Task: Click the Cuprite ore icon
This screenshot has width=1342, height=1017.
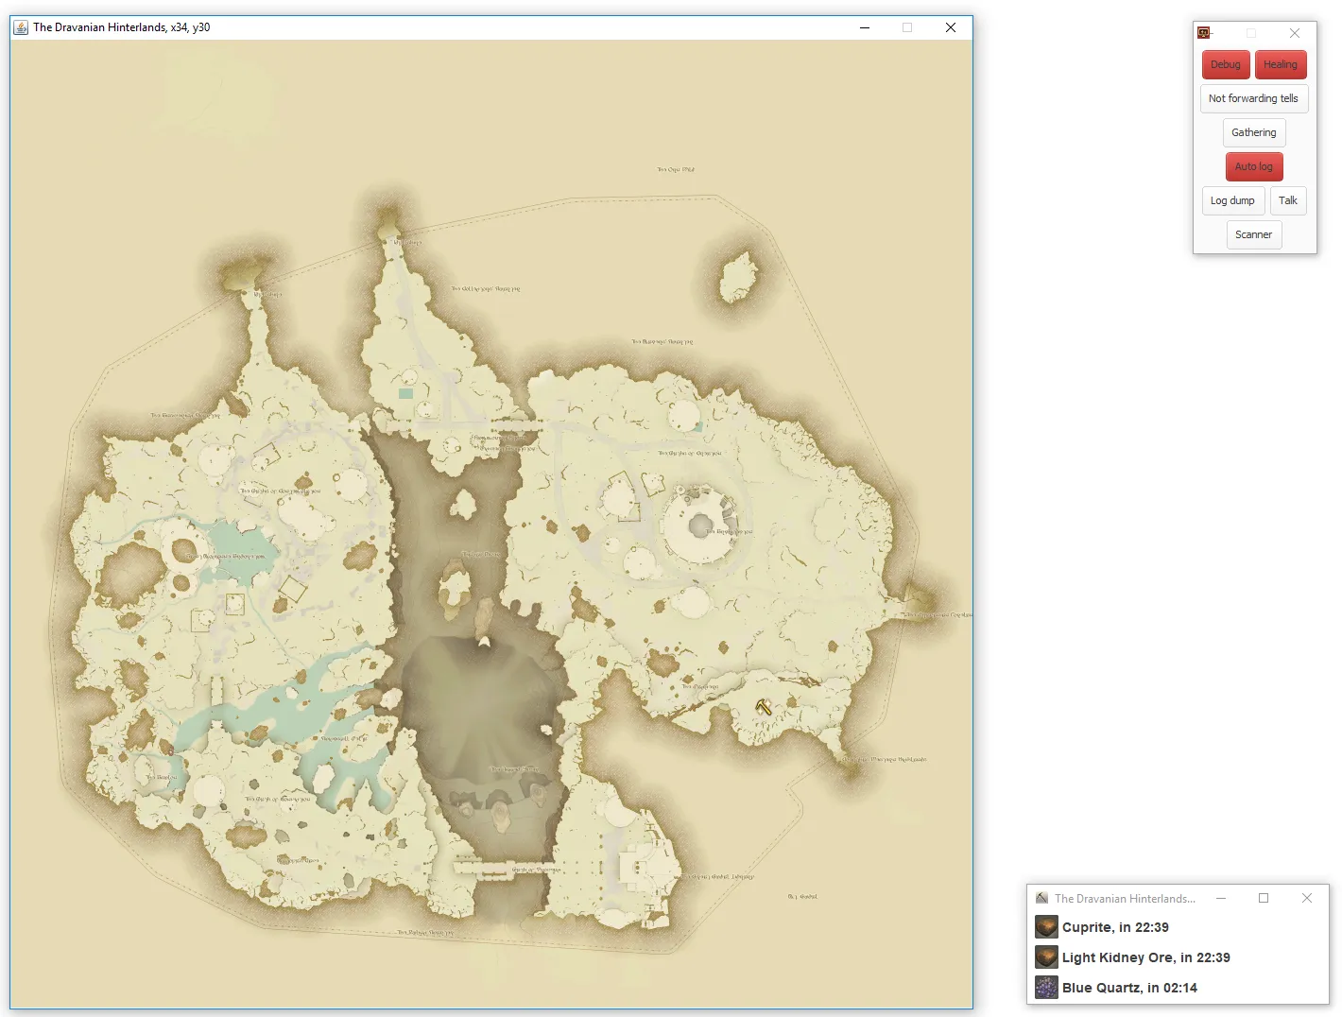Action: 1046,927
